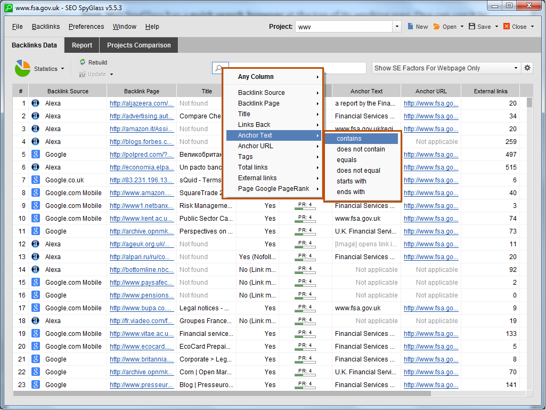Screen dimensions: 546x410
Task: Click the vertical scrollbar thumb
Action: [529, 102]
